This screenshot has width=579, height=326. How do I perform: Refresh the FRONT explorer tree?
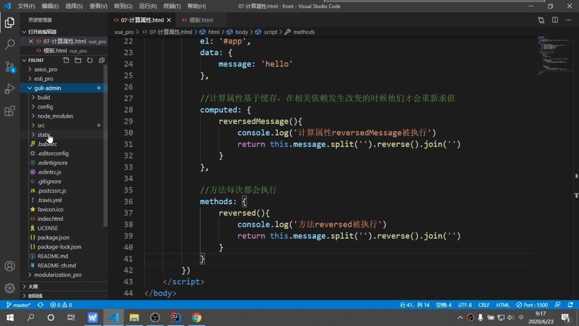[90, 60]
